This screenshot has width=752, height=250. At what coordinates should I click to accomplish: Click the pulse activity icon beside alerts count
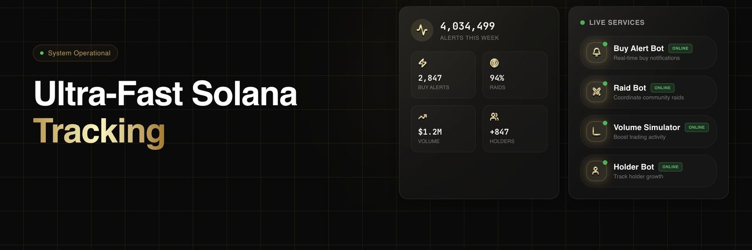(x=422, y=31)
